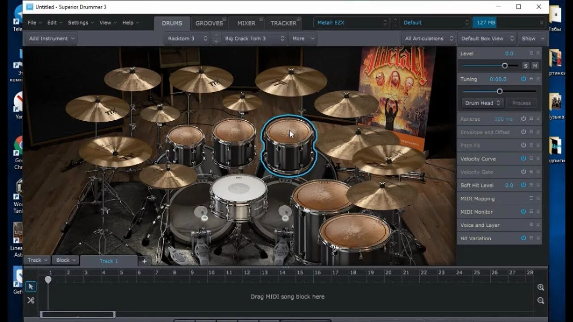Open the Velocity Gate property menu icon
The image size is (573, 322).
[531, 172]
